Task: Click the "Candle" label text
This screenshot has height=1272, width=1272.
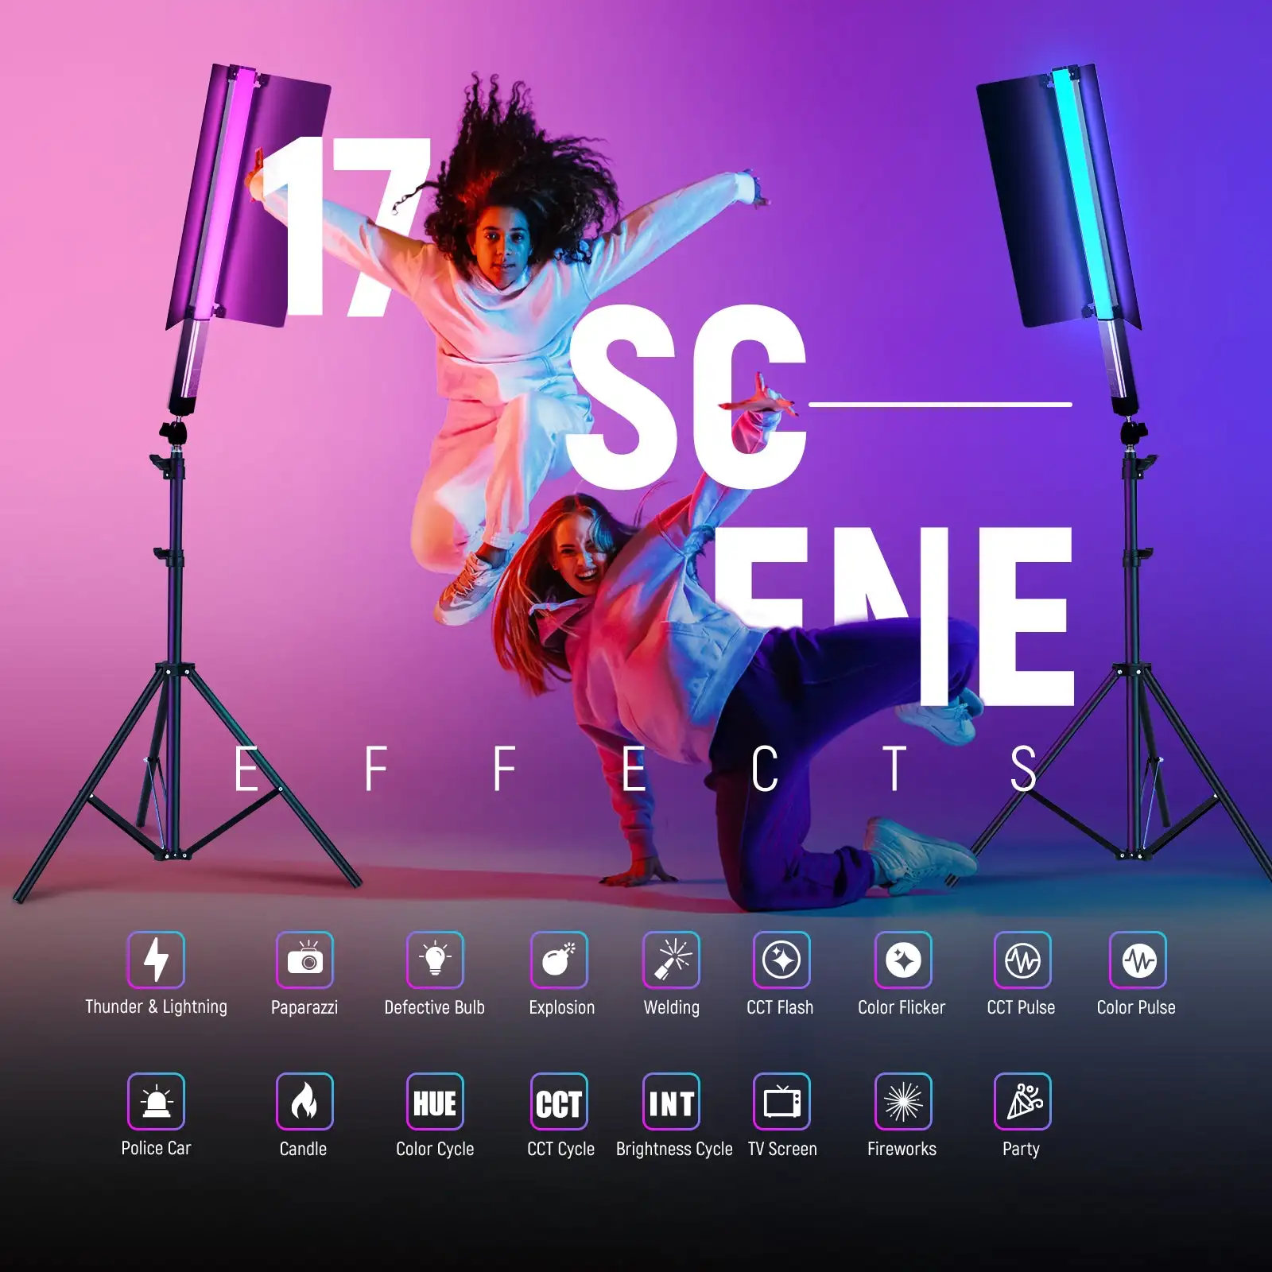Action: (303, 1149)
